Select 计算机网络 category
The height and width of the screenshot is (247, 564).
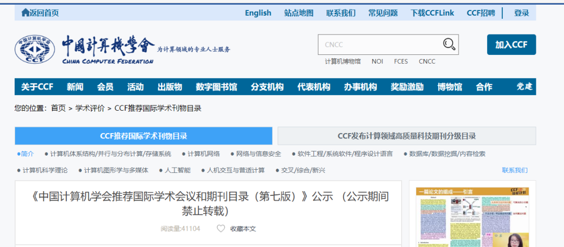click(201, 154)
